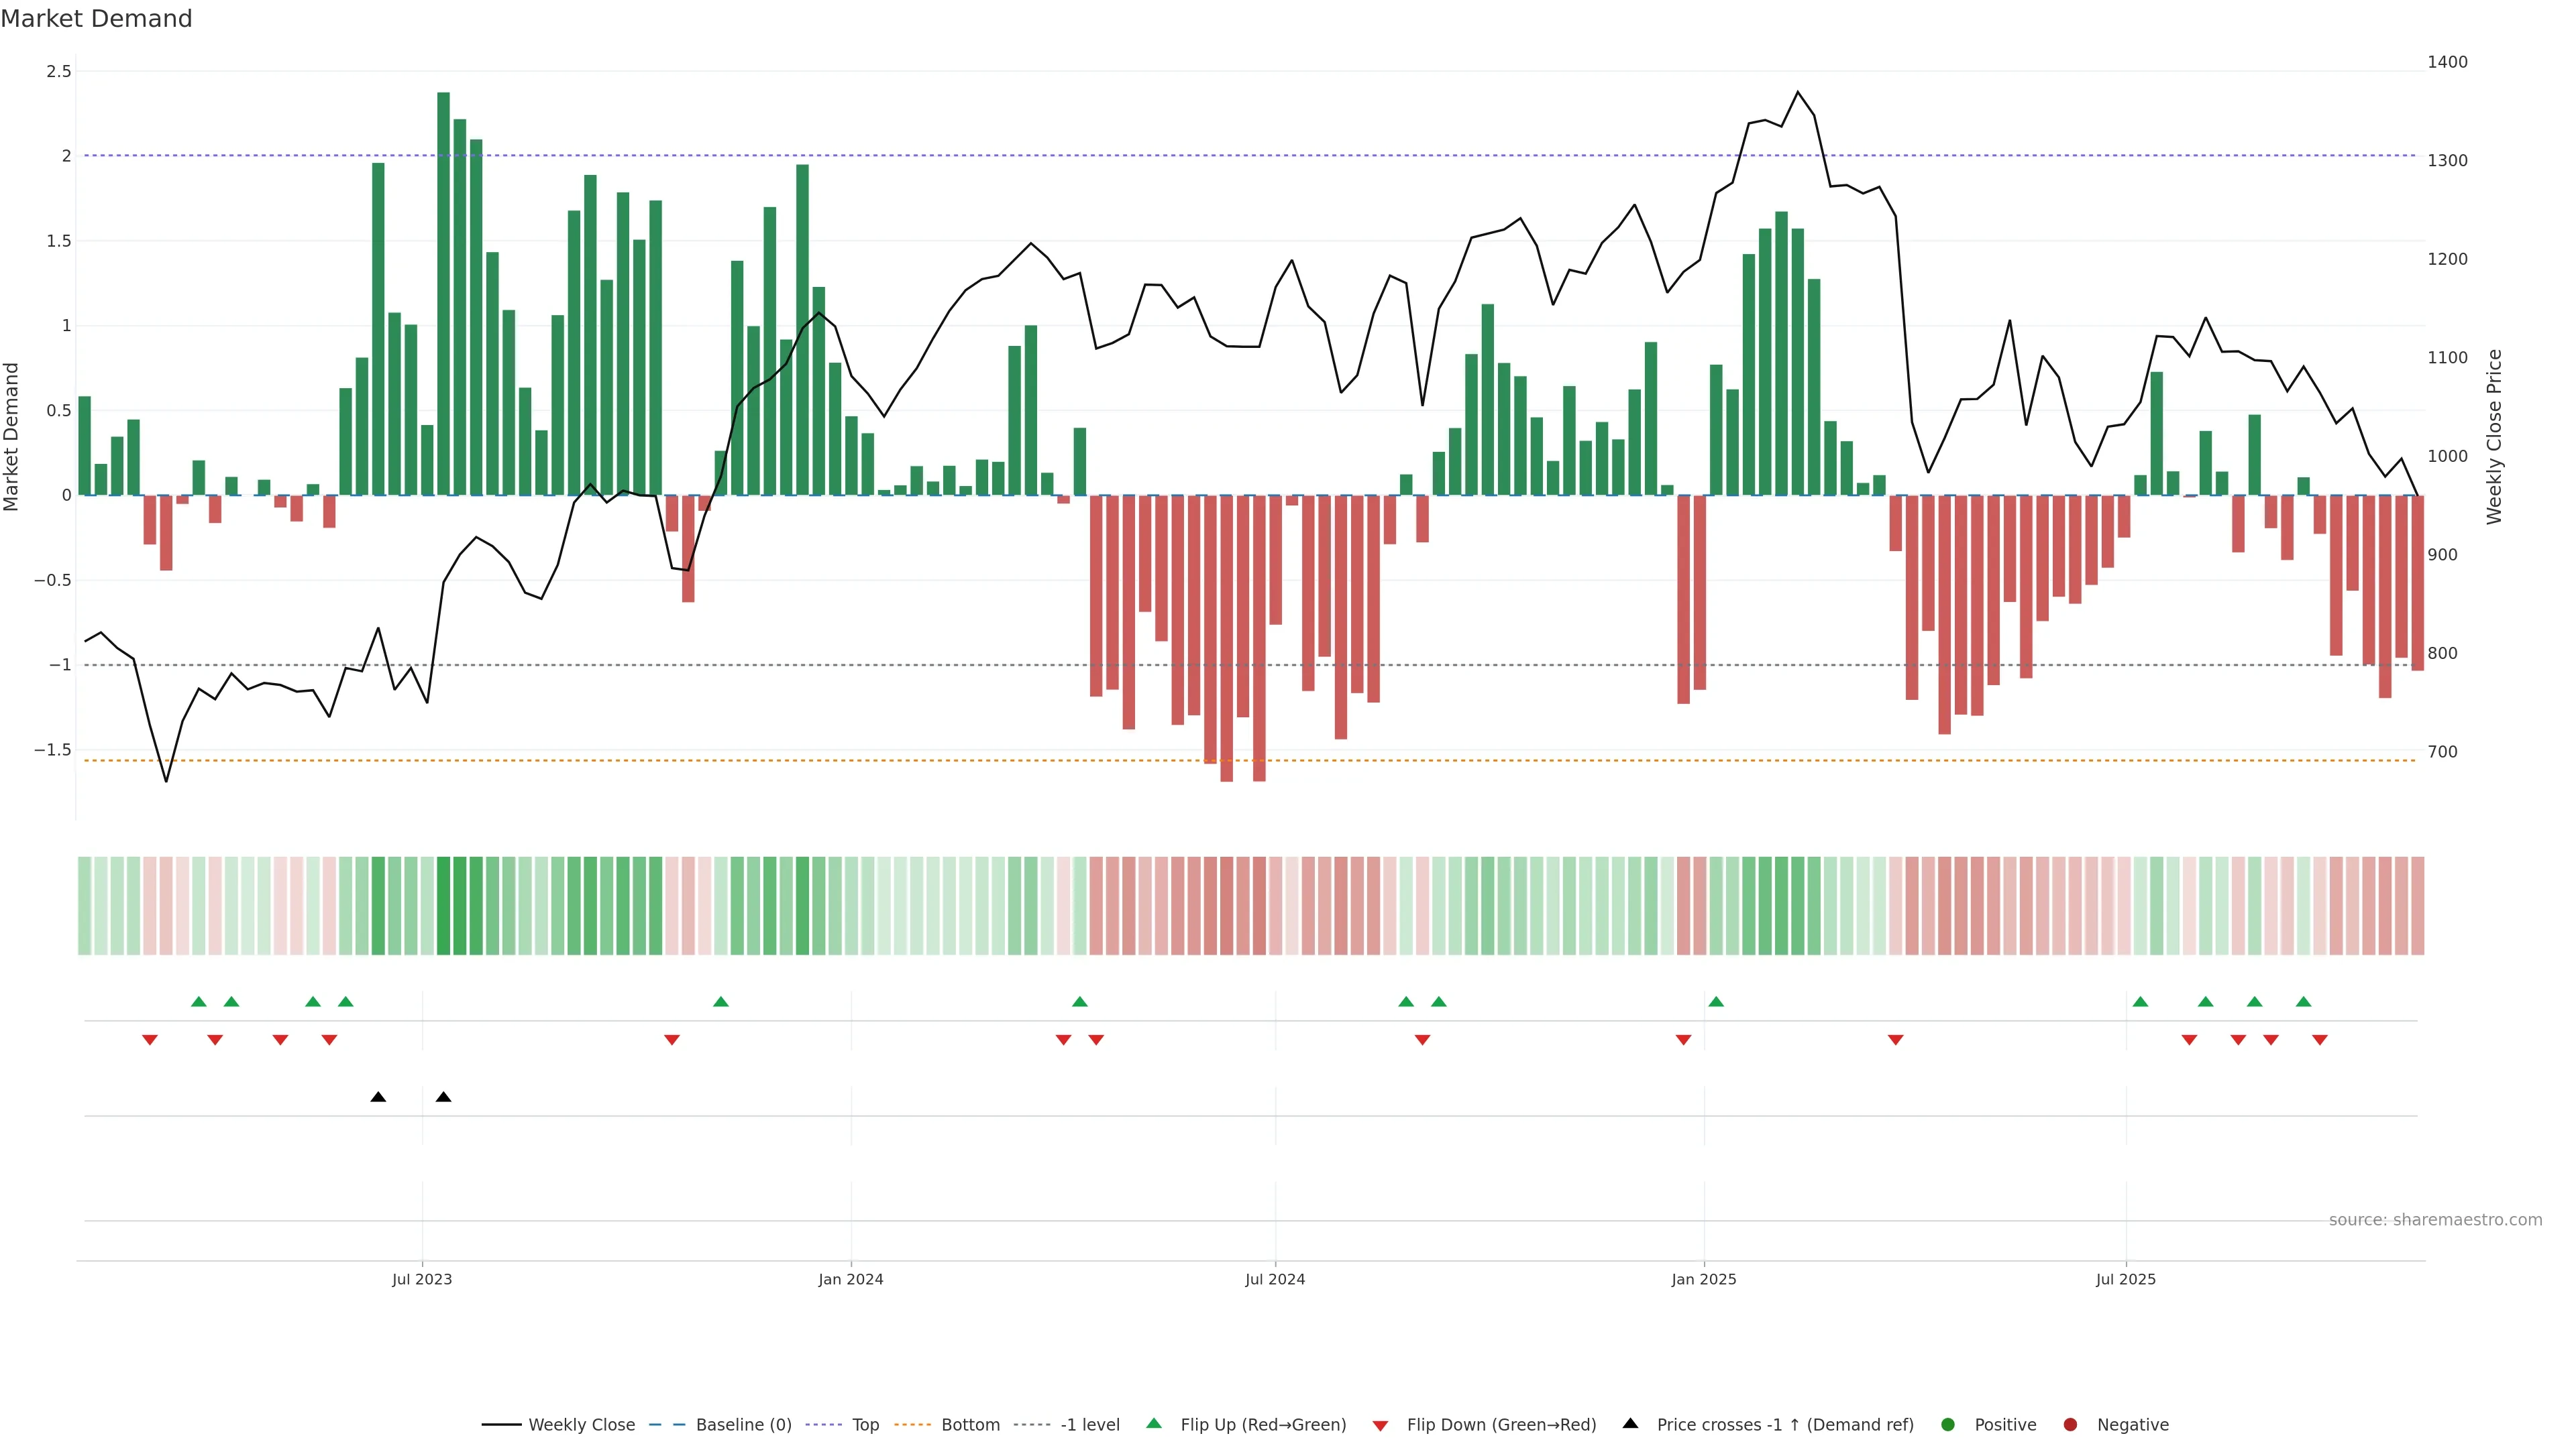Toggle the -1 level legend item
Image resolution: width=2576 pixels, height=1448 pixels.
[x=1089, y=1425]
